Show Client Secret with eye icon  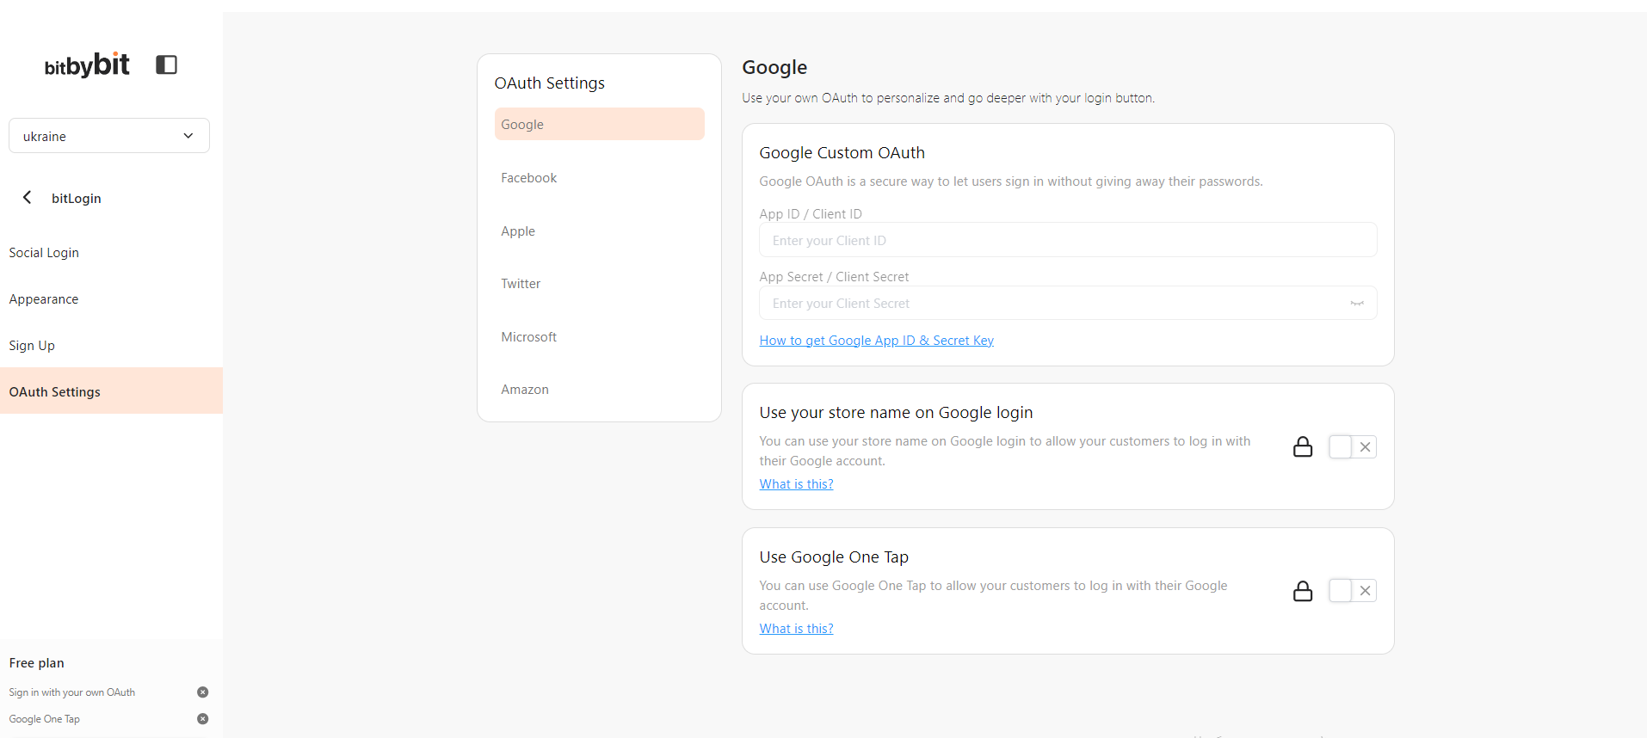pyautogui.click(x=1356, y=304)
